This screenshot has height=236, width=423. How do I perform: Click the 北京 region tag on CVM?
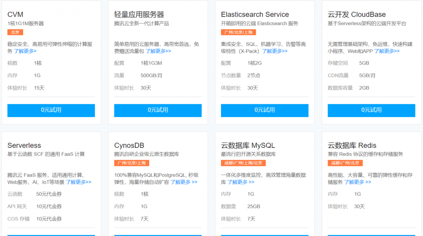click(15, 32)
